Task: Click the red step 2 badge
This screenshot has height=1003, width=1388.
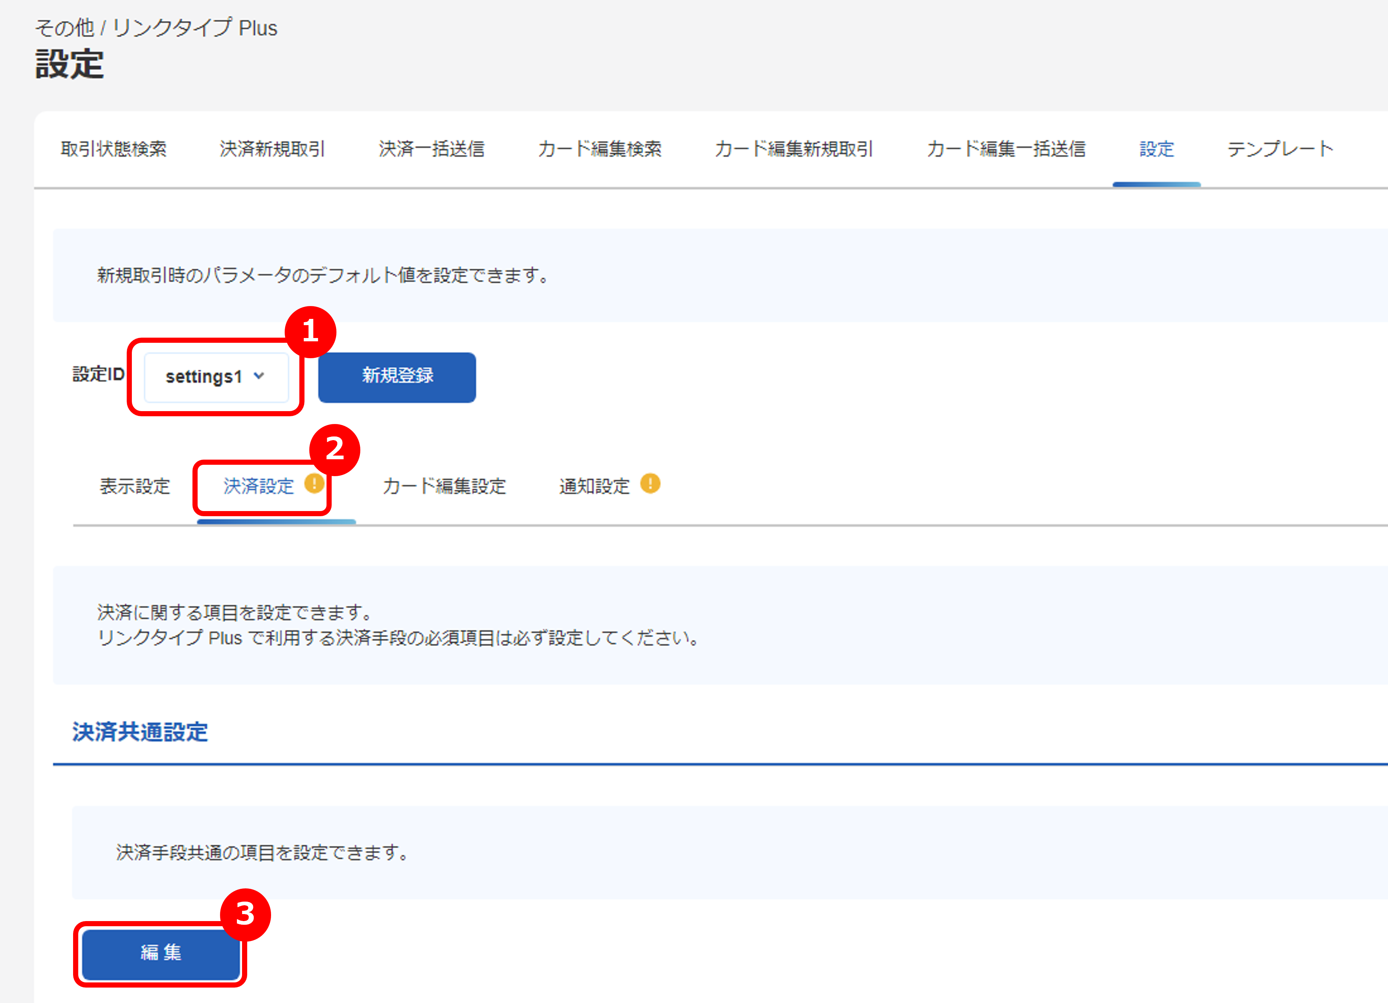Action: pos(334,449)
